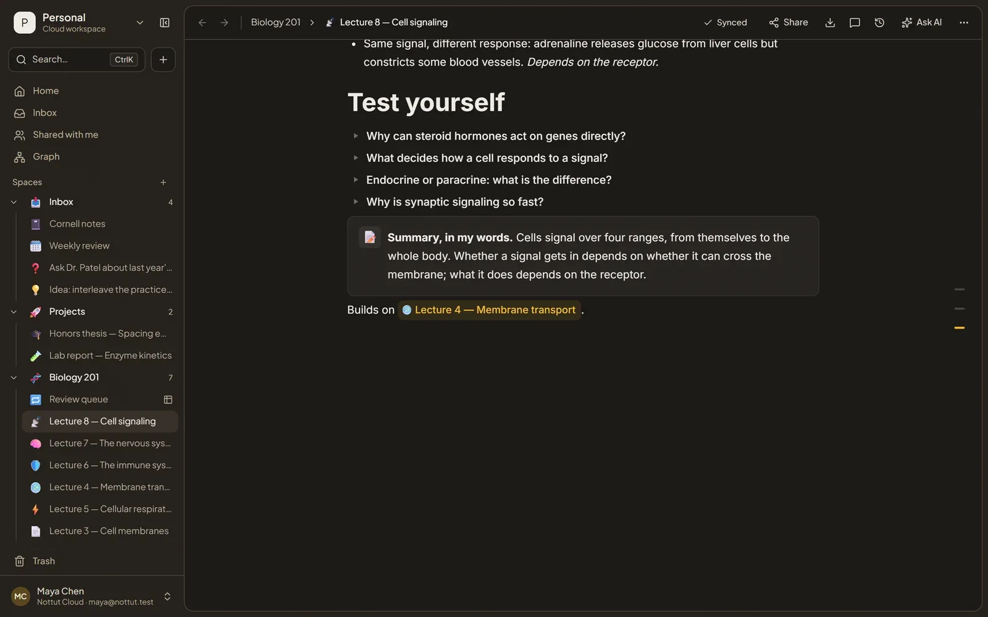Open Lecture 4 — Membrane transport link

(x=489, y=310)
